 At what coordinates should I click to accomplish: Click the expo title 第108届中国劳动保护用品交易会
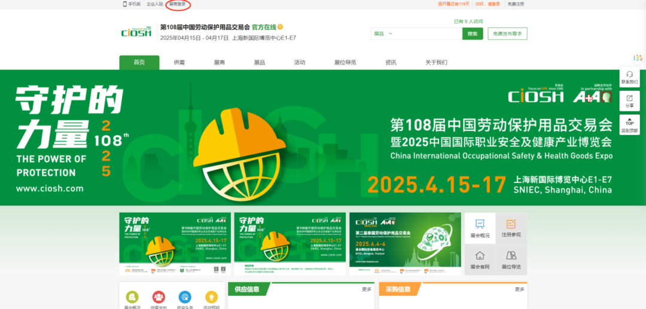tap(205, 27)
